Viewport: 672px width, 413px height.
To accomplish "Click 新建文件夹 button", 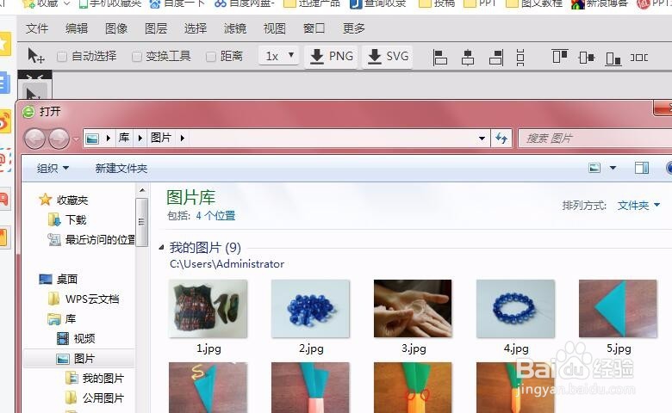I will point(121,168).
